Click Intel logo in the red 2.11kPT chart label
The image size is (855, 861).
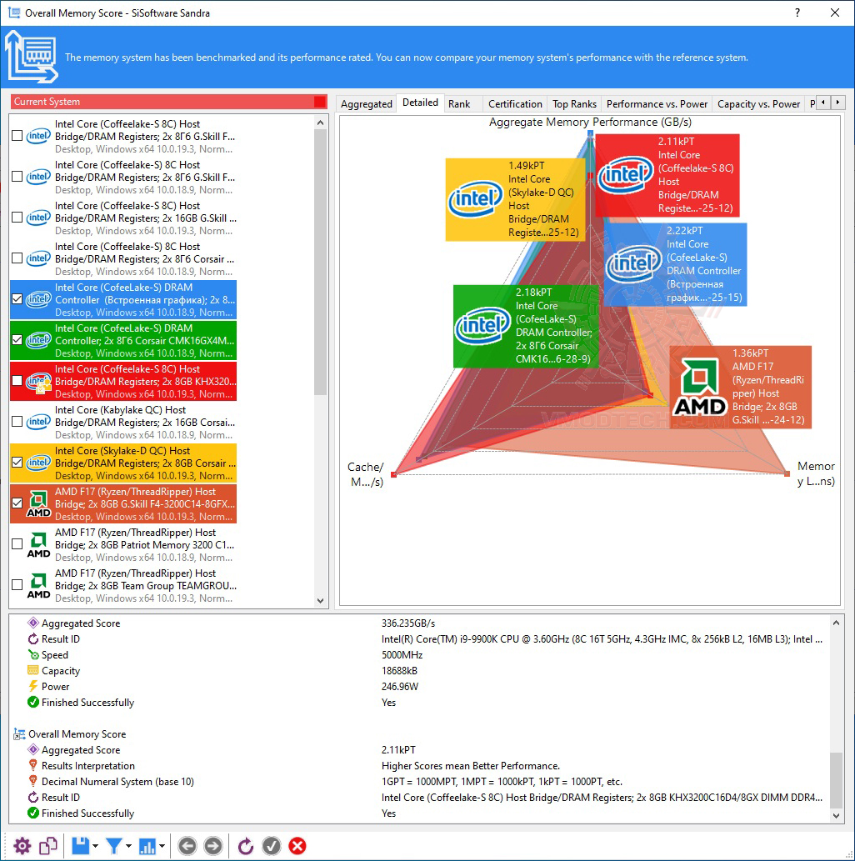pos(625,175)
